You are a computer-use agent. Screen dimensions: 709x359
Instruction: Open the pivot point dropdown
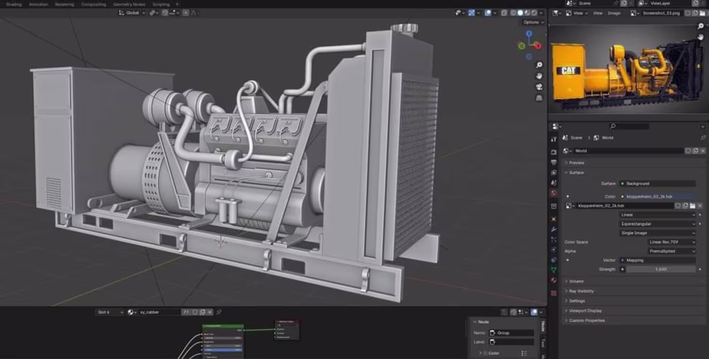pyautogui.click(x=154, y=13)
